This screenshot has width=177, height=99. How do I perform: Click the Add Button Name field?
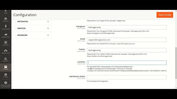click(x=127, y=77)
